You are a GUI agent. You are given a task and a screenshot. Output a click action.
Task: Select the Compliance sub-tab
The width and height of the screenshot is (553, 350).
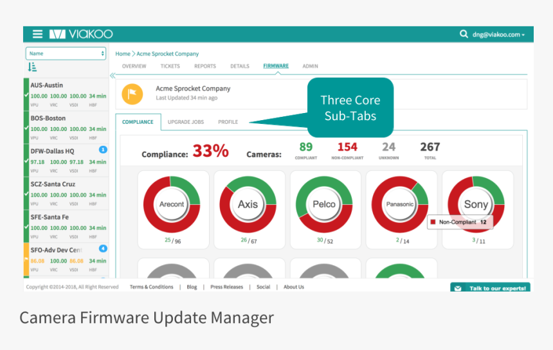tap(138, 122)
